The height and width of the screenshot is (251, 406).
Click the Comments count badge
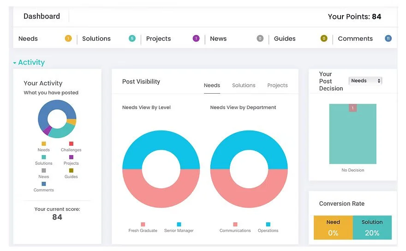pos(388,39)
